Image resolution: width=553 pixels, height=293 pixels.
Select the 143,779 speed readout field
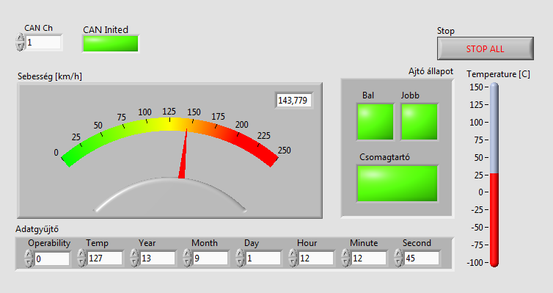(293, 101)
